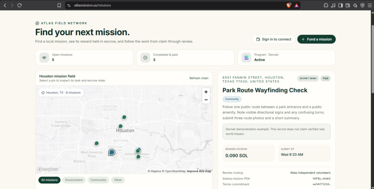Click the Paid status badge

pyautogui.click(x=326, y=78)
